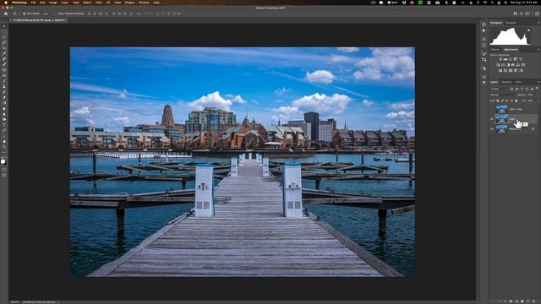Open the Edit Toolbar three-dots button

[x=4, y=153]
